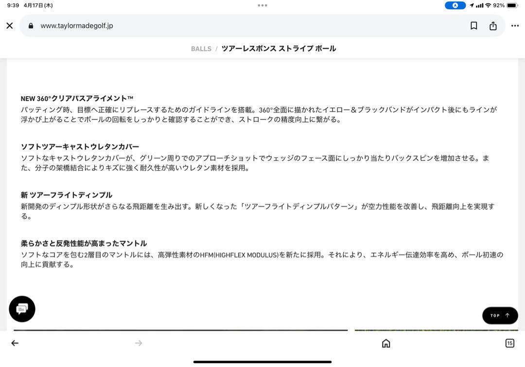This screenshot has height=367, width=525.
Task: Tap the breadcrumb title ツアーレスポンス ストライプ ボール
Action: pyautogui.click(x=279, y=49)
